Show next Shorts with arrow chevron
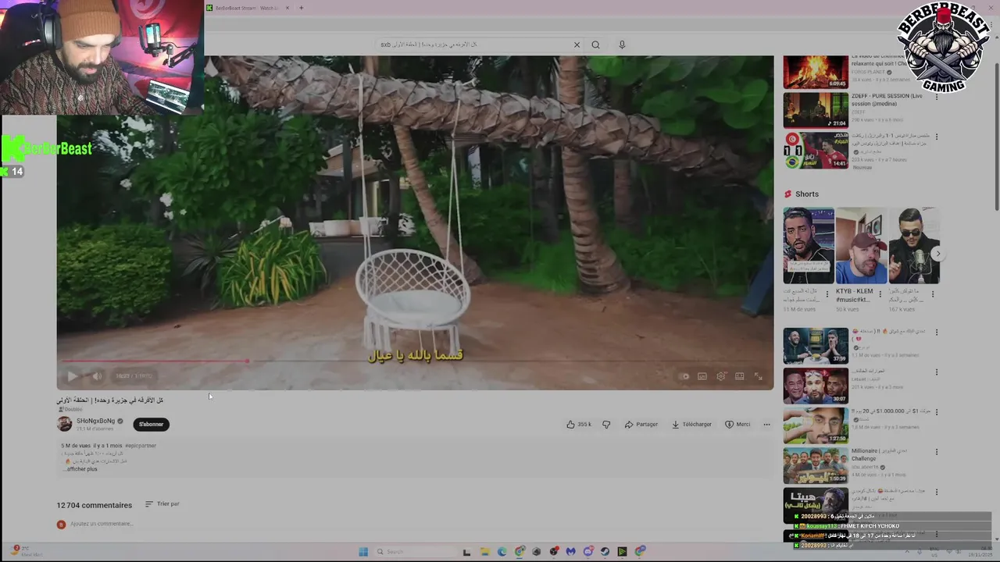The width and height of the screenshot is (1000, 562). tap(937, 254)
